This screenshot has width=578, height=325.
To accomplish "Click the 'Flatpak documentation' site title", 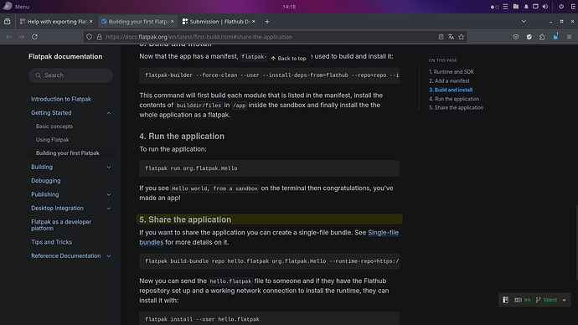I will (x=65, y=56).
